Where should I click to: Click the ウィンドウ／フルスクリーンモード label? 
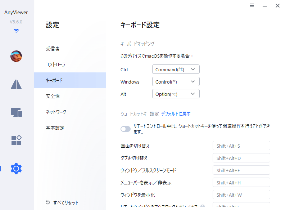[x=148, y=170]
